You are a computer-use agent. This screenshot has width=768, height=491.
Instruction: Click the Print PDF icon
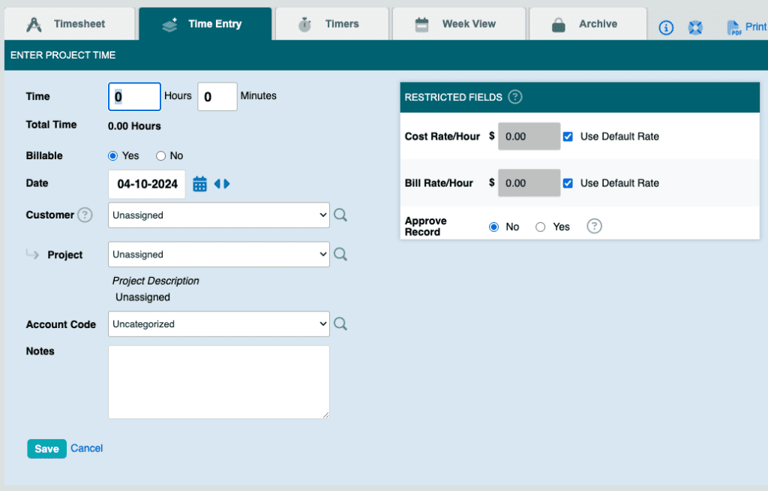pos(733,28)
